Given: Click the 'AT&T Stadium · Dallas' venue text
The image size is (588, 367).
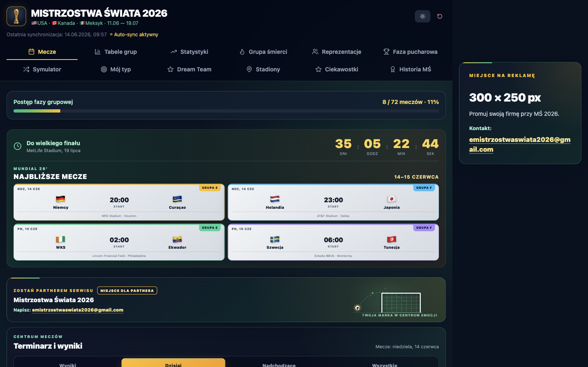Looking at the screenshot, I should click(x=333, y=216).
